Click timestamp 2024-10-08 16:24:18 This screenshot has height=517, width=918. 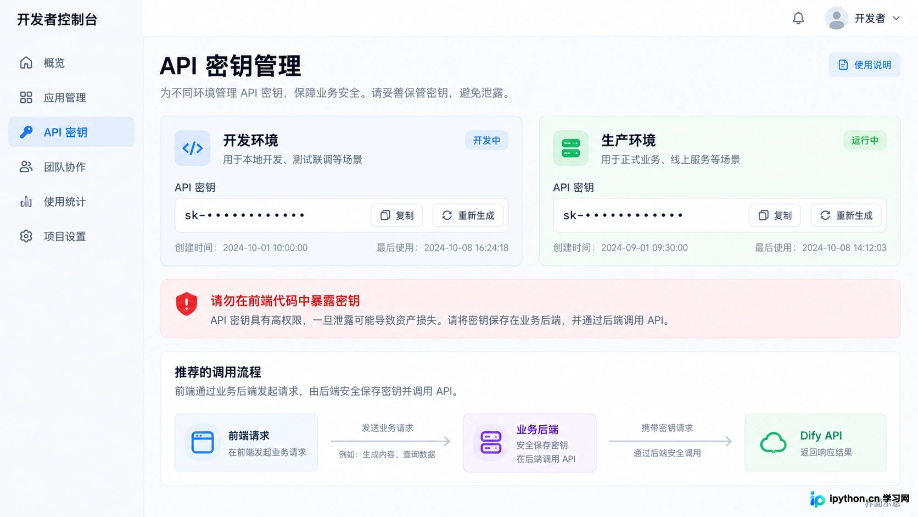[x=466, y=248]
